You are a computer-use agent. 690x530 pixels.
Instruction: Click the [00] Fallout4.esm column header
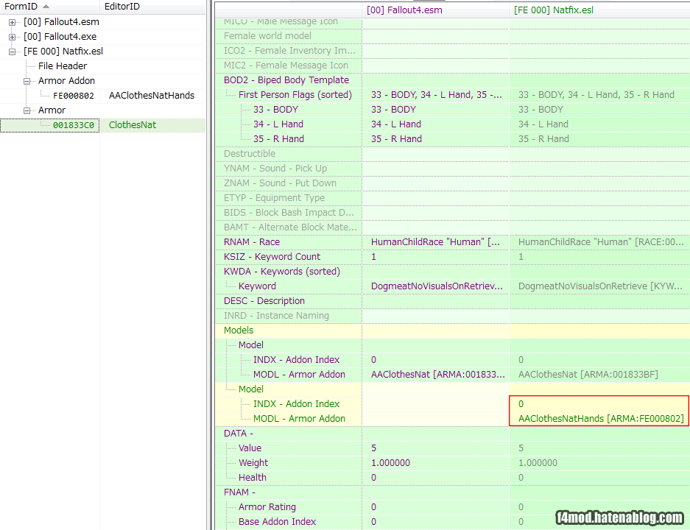point(436,10)
